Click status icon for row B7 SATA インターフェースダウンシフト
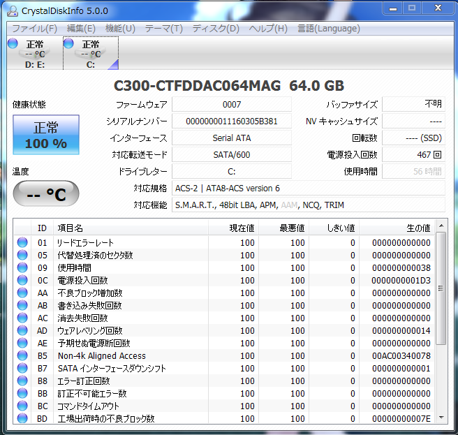This screenshot has width=458, height=435. tap(22, 368)
